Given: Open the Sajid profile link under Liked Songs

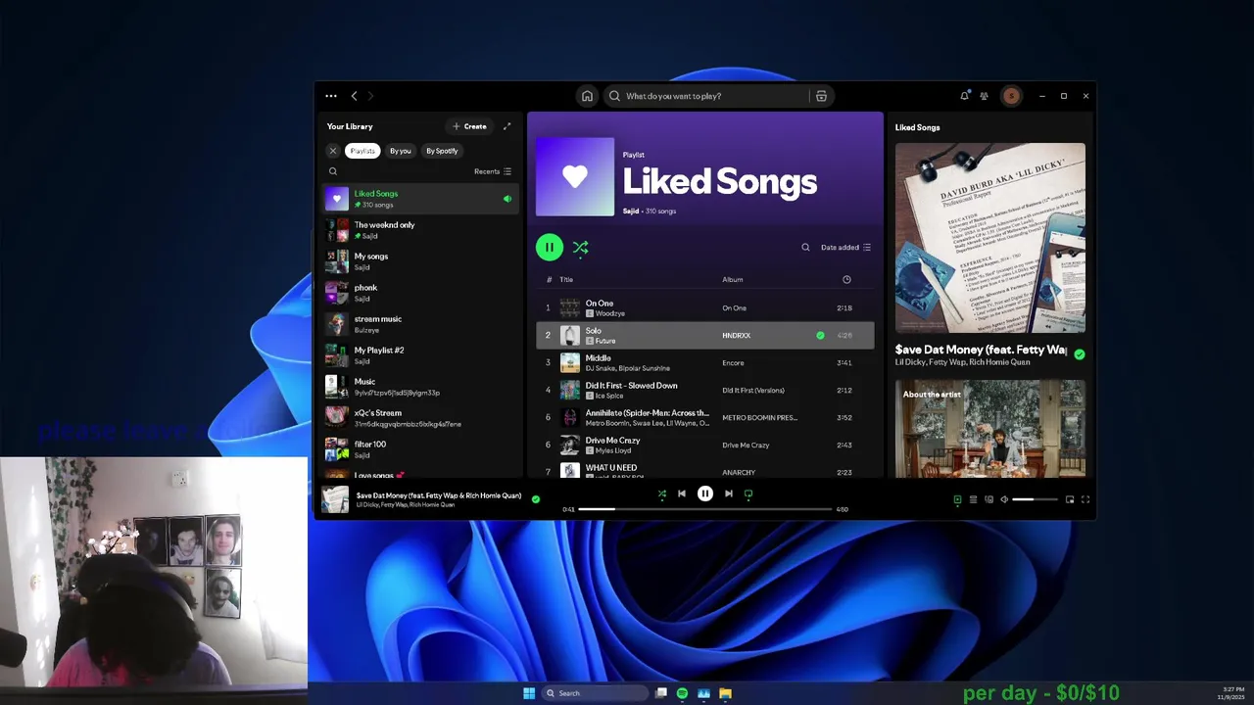Looking at the screenshot, I should click(631, 211).
